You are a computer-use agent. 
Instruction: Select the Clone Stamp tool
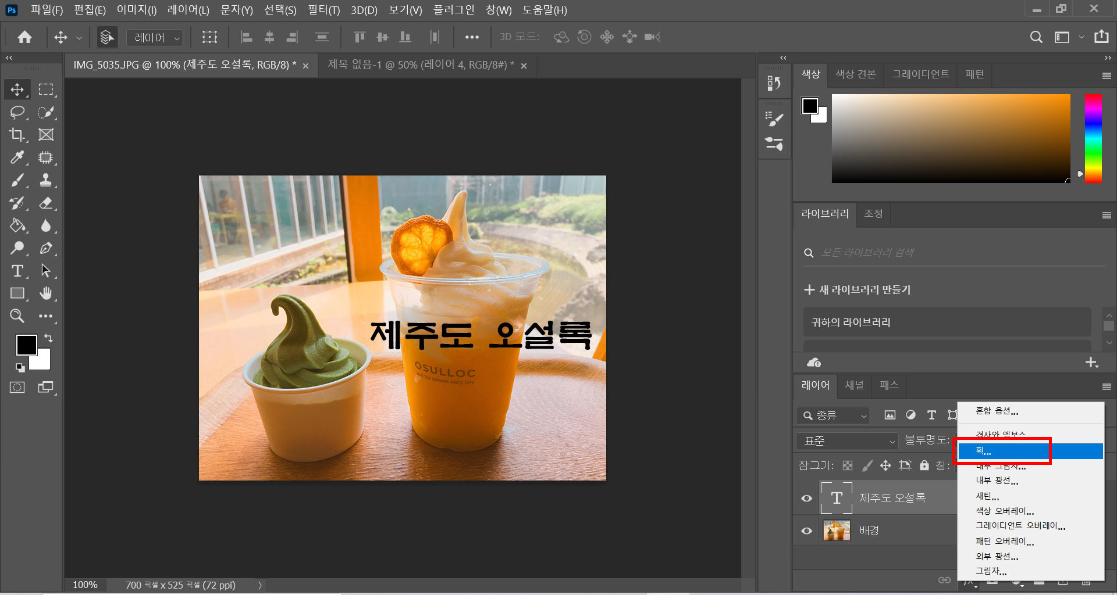click(x=46, y=180)
